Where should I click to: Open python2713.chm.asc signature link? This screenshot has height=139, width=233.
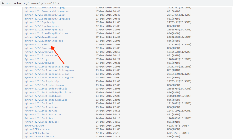pos(37,129)
